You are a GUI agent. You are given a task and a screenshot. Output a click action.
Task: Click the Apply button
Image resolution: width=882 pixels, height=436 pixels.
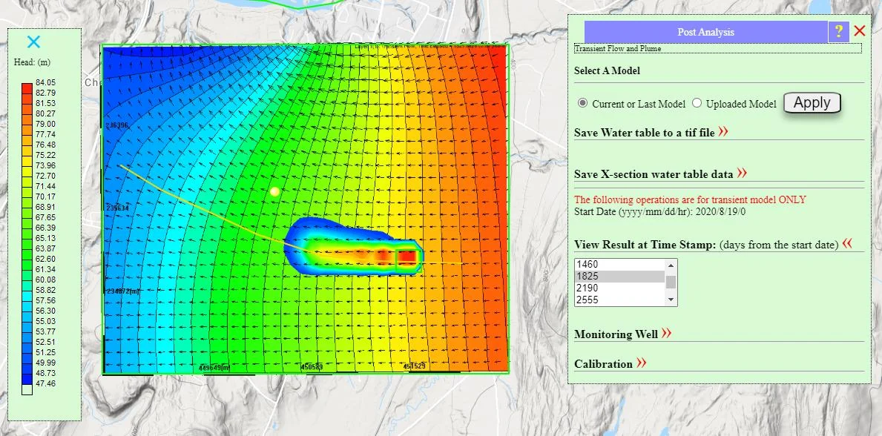[812, 103]
